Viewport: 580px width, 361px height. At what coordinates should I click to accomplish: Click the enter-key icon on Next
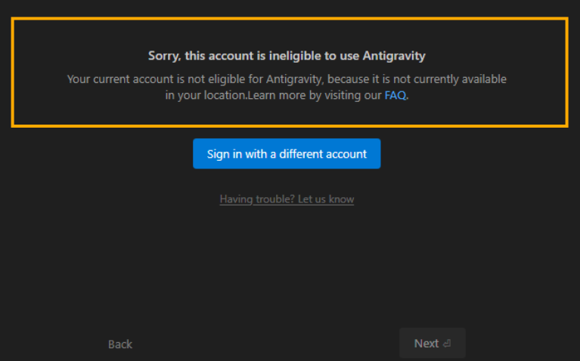[448, 344]
